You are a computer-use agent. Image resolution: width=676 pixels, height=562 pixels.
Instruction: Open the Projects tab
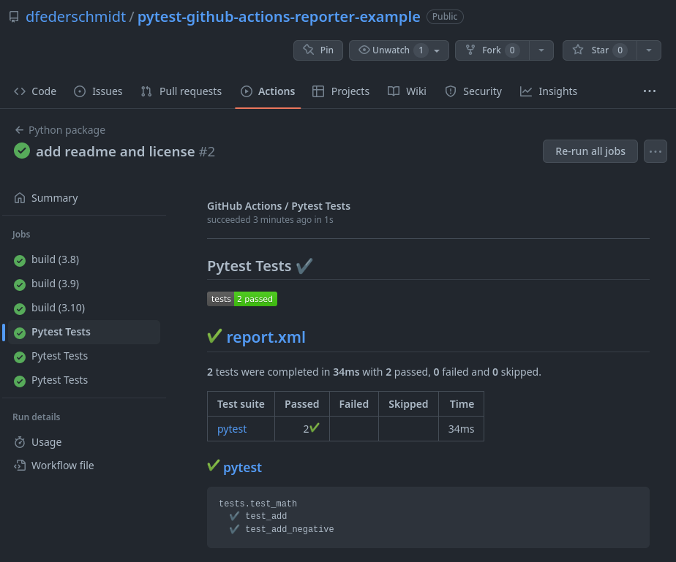click(x=341, y=91)
